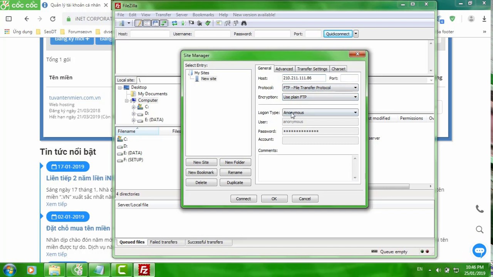Switch to Charset tab in Site Manager
This screenshot has width=493, height=277.
pyautogui.click(x=338, y=69)
